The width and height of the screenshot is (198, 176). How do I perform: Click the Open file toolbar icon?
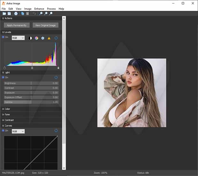click(x=4, y=13)
